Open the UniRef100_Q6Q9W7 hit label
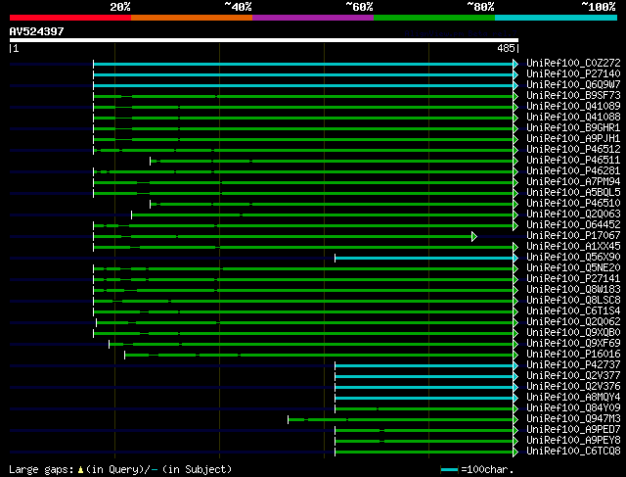626x477 pixels. [573, 84]
